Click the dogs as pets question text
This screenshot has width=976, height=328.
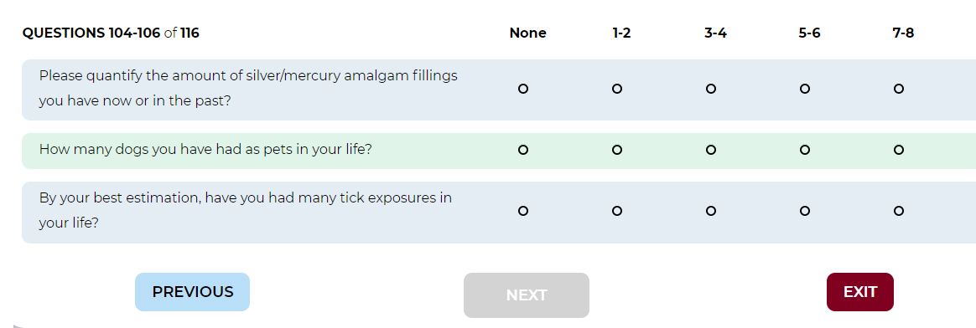pyautogui.click(x=205, y=150)
